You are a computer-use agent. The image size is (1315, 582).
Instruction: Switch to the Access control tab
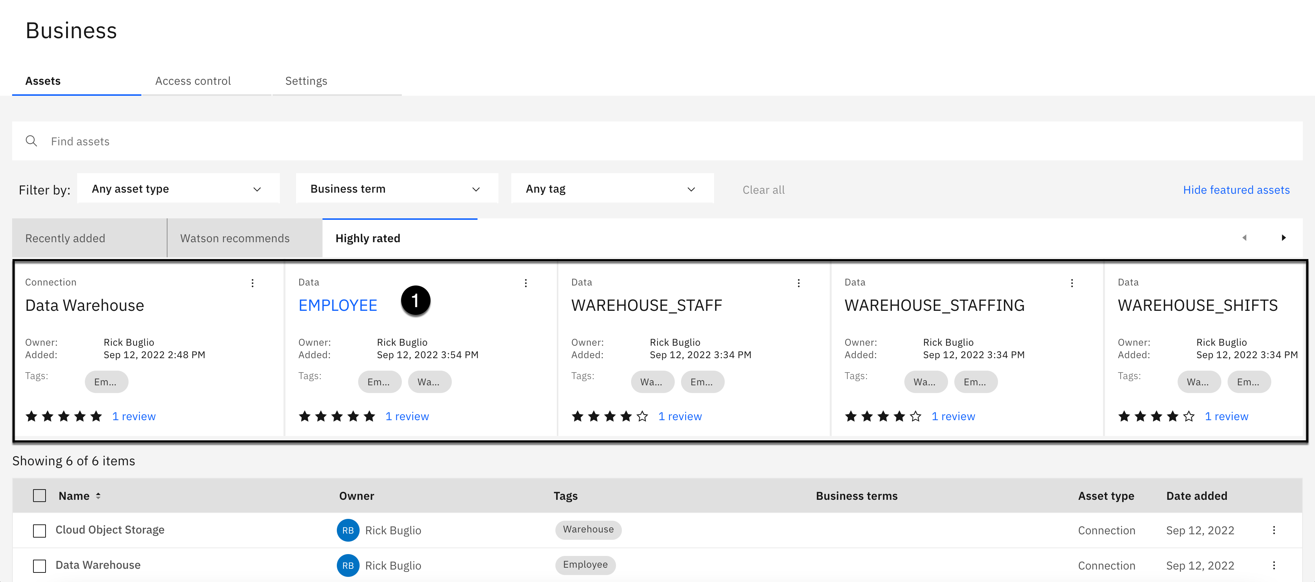pyautogui.click(x=193, y=81)
